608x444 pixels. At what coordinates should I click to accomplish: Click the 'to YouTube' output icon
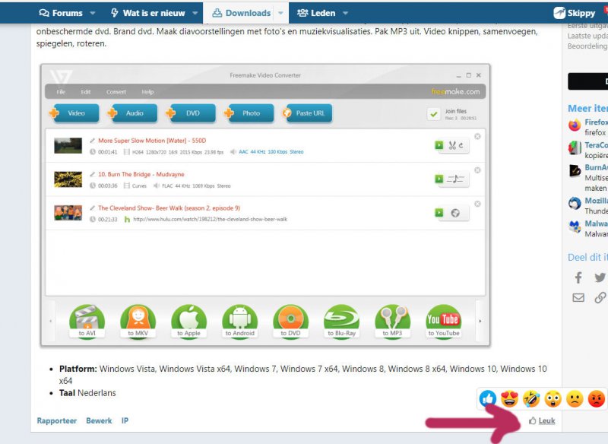[444, 322]
